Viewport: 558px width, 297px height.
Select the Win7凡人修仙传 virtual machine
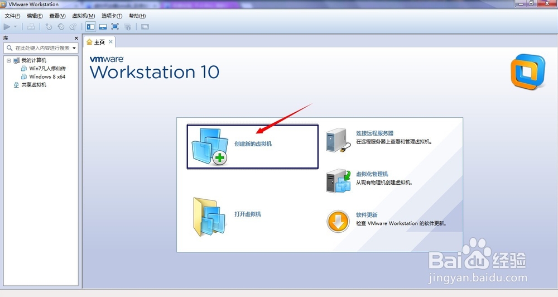click(47, 68)
